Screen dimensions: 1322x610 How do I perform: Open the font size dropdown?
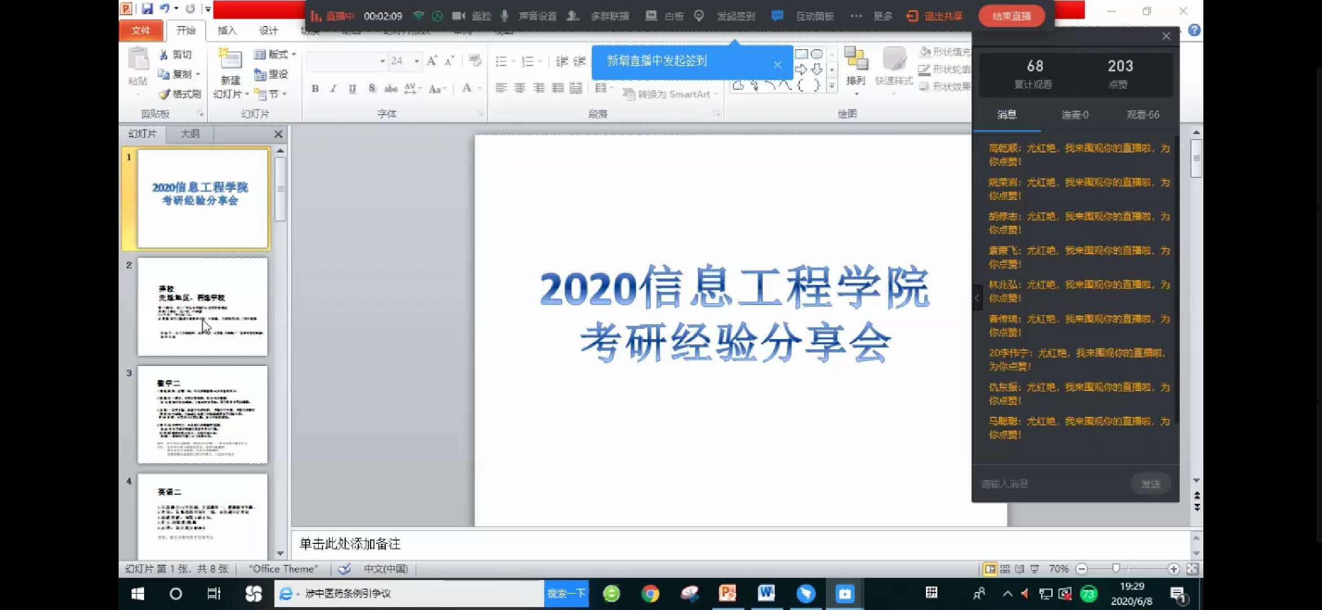coord(416,61)
